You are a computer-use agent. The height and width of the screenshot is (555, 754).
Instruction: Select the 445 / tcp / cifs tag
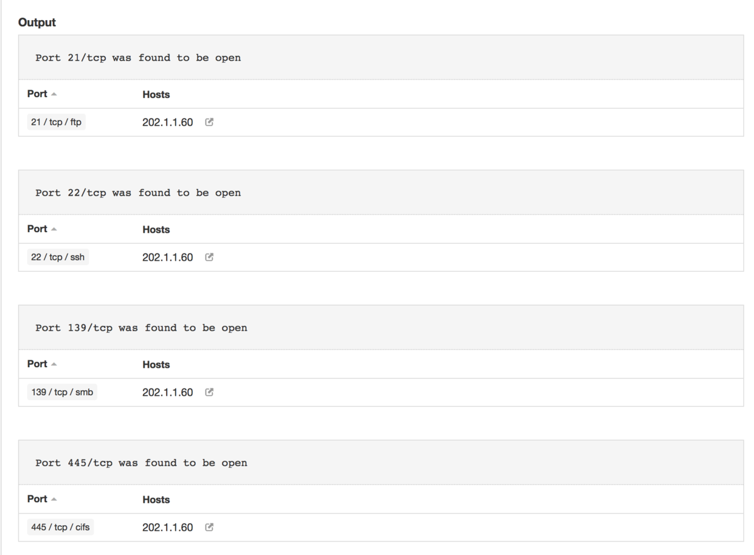pos(60,527)
